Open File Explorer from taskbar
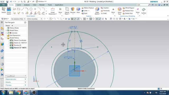This screenshot has height=95, width=169. click(11, 93)
